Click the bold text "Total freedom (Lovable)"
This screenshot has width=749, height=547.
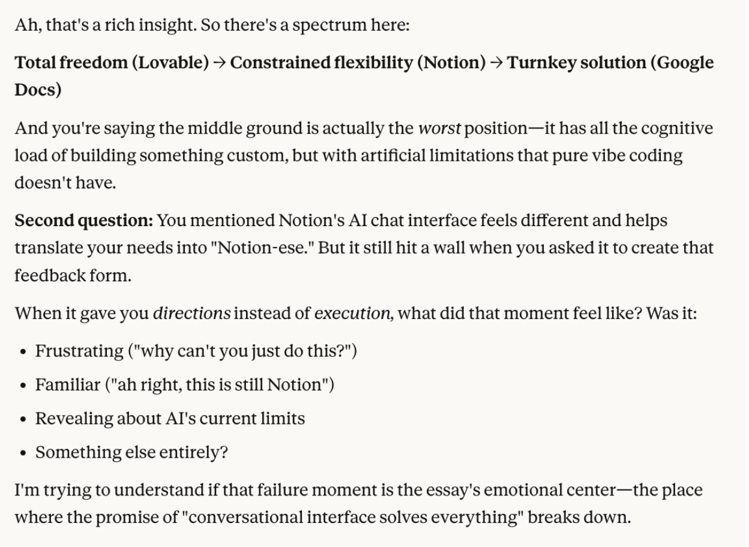(x=112, y=62)
